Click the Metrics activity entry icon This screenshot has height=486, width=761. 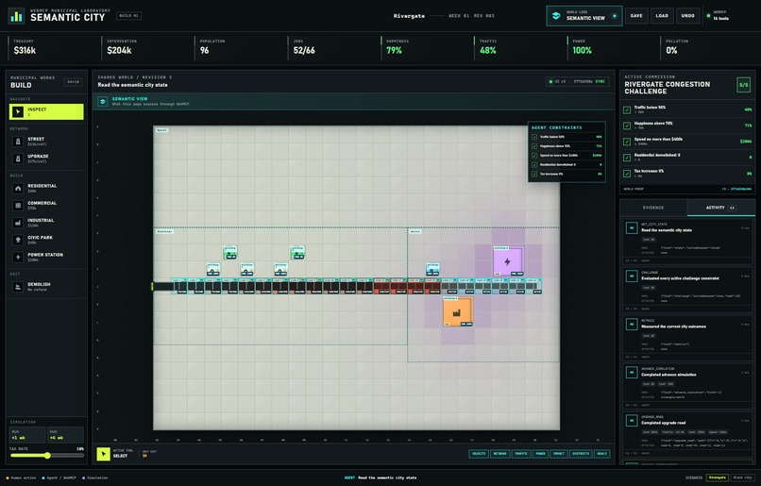pos(632,324)
